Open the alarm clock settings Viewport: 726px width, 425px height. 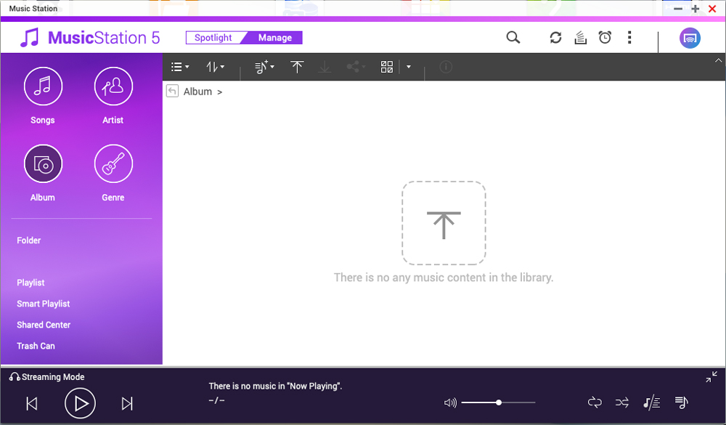tap(605, 38)
